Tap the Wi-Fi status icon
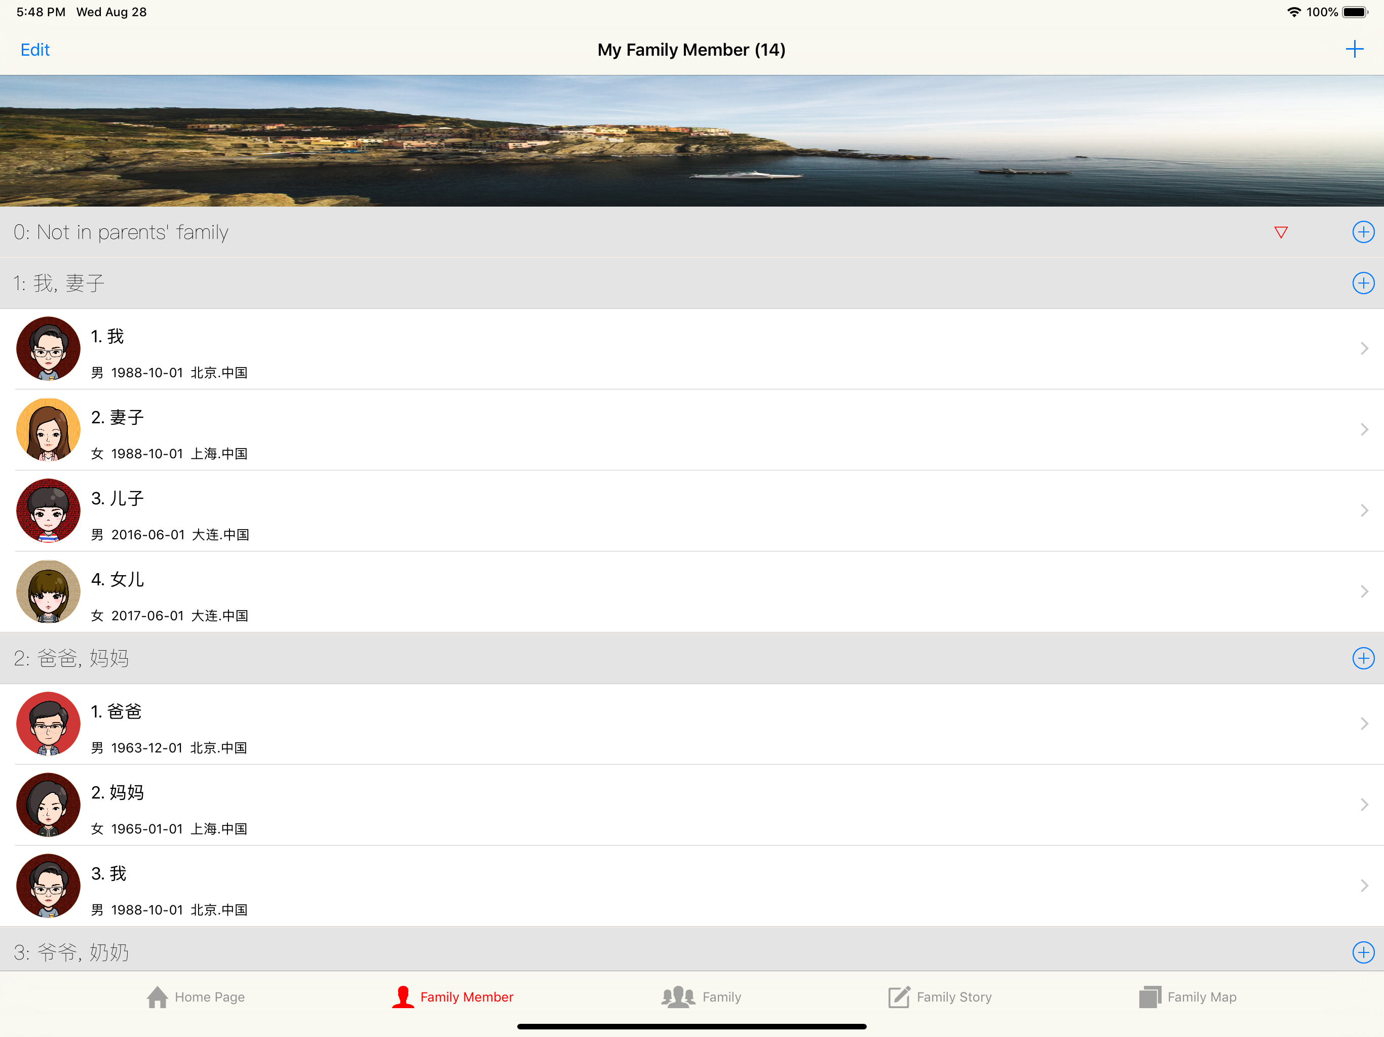Viewport: 1384px width, 1037px height. point(1294,12)
